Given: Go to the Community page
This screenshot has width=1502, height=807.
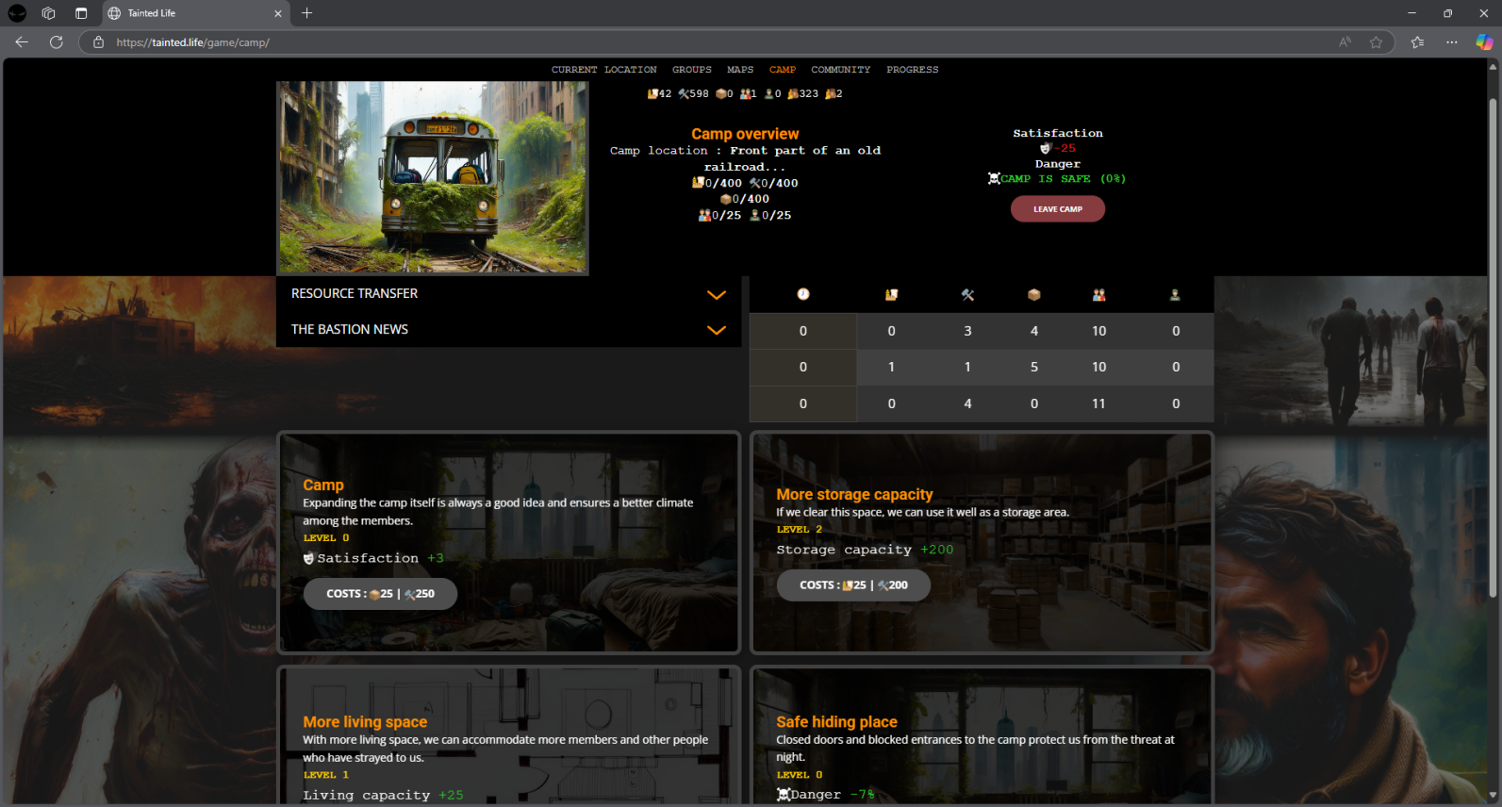Looking at the screenshot, I should coord(840,70).
